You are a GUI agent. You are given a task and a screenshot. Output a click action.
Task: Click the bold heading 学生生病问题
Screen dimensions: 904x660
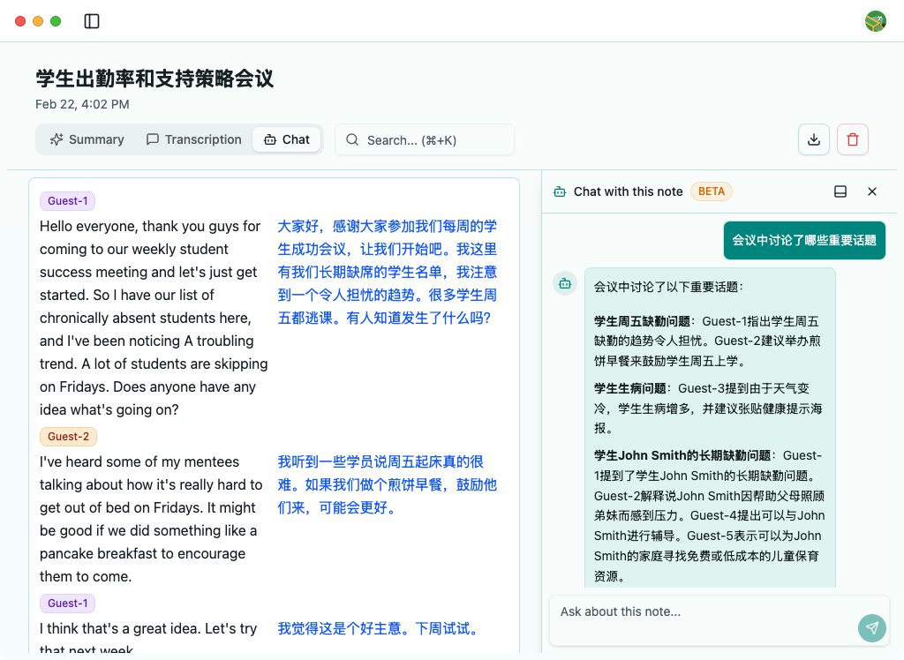pyautogui.click(x=629, y=388)
